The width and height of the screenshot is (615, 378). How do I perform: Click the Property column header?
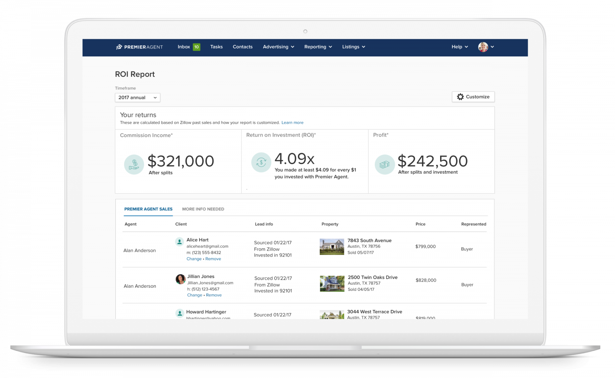tap(330, 224)
